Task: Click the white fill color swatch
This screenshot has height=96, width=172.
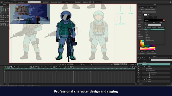Action: coord(145,15)
